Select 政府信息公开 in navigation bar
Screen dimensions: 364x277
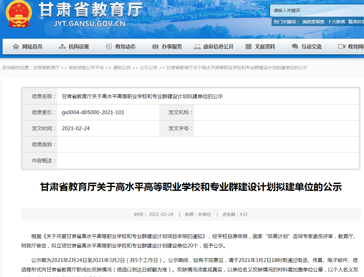218,47
